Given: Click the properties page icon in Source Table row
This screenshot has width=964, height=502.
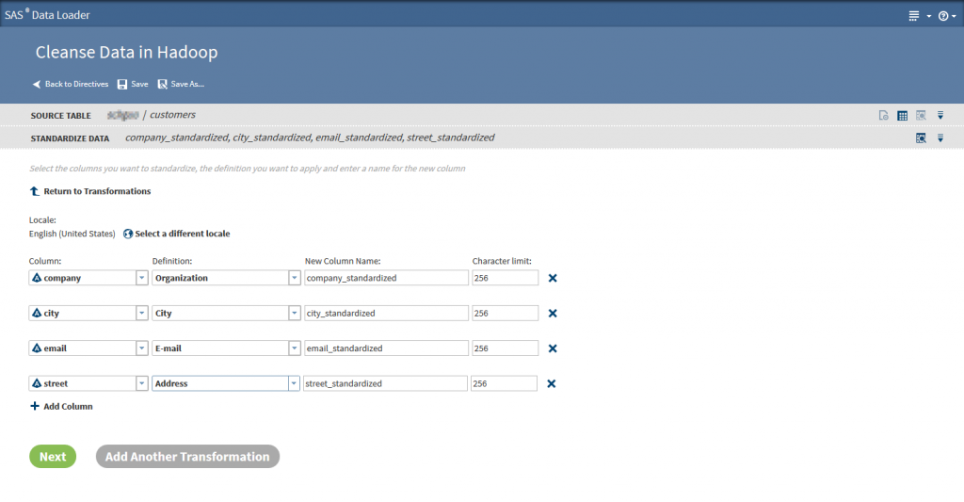Looking at the screenshot, I should click(x=883, y=116).
